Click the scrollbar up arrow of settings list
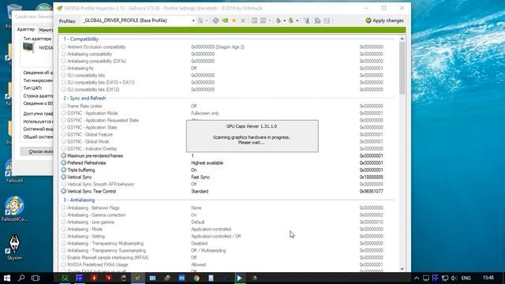505x284 pixels. [402, 39]
